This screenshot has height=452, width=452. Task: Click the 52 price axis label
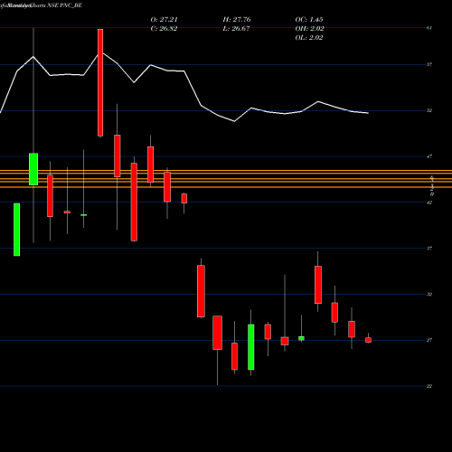[429, 110]
